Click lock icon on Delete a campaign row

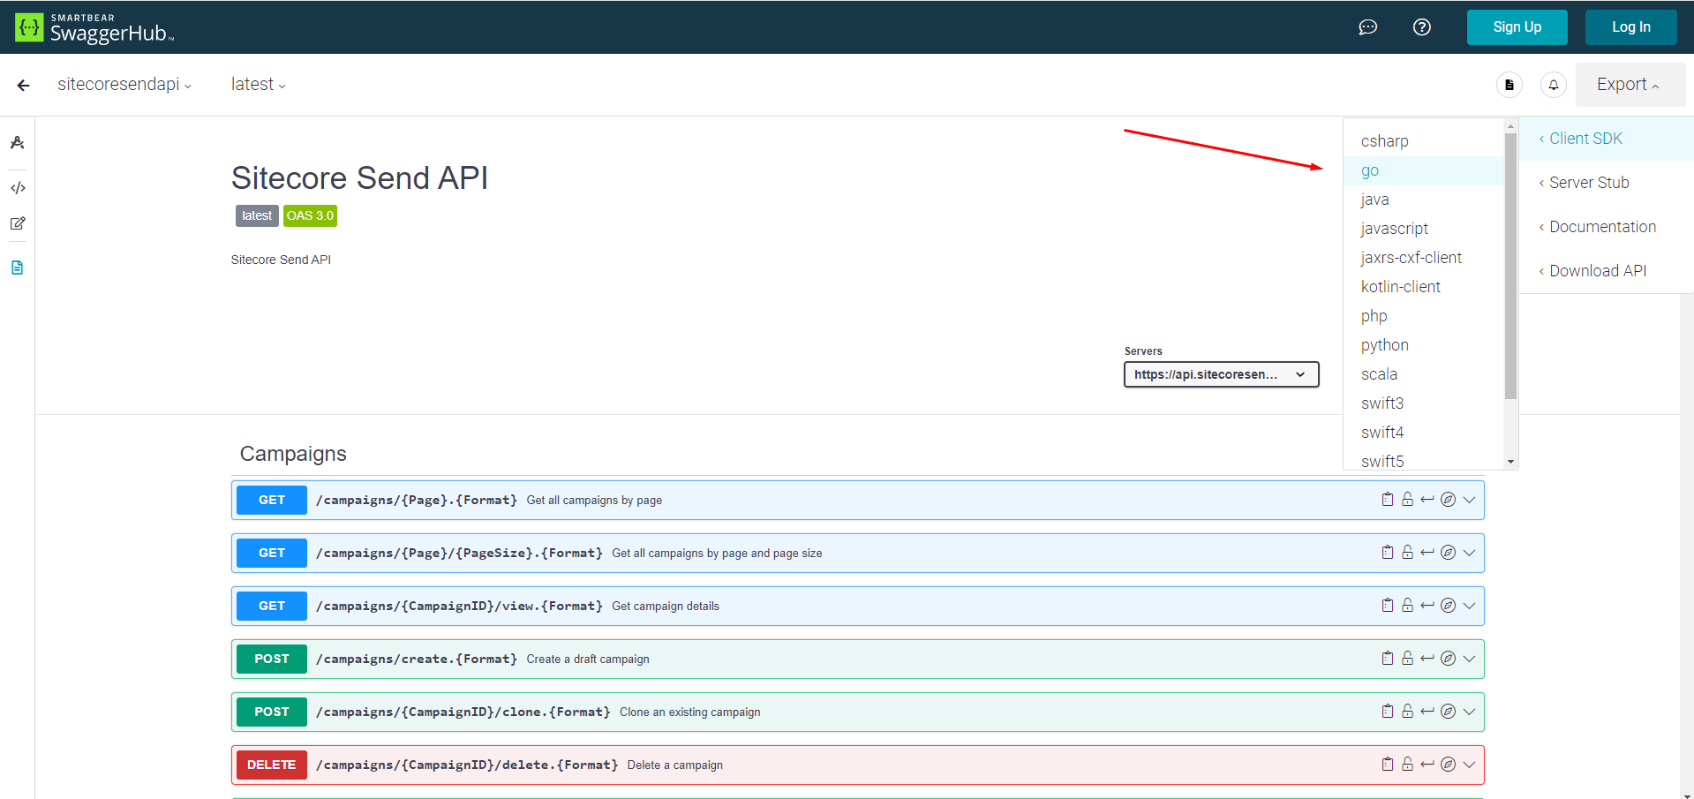1408,765
